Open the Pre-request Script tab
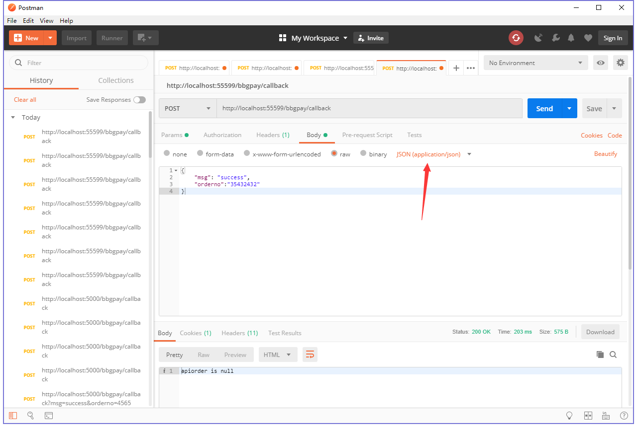Image resolution: width=637 pixels, height=427 pixels. click(x=367, y=135)
